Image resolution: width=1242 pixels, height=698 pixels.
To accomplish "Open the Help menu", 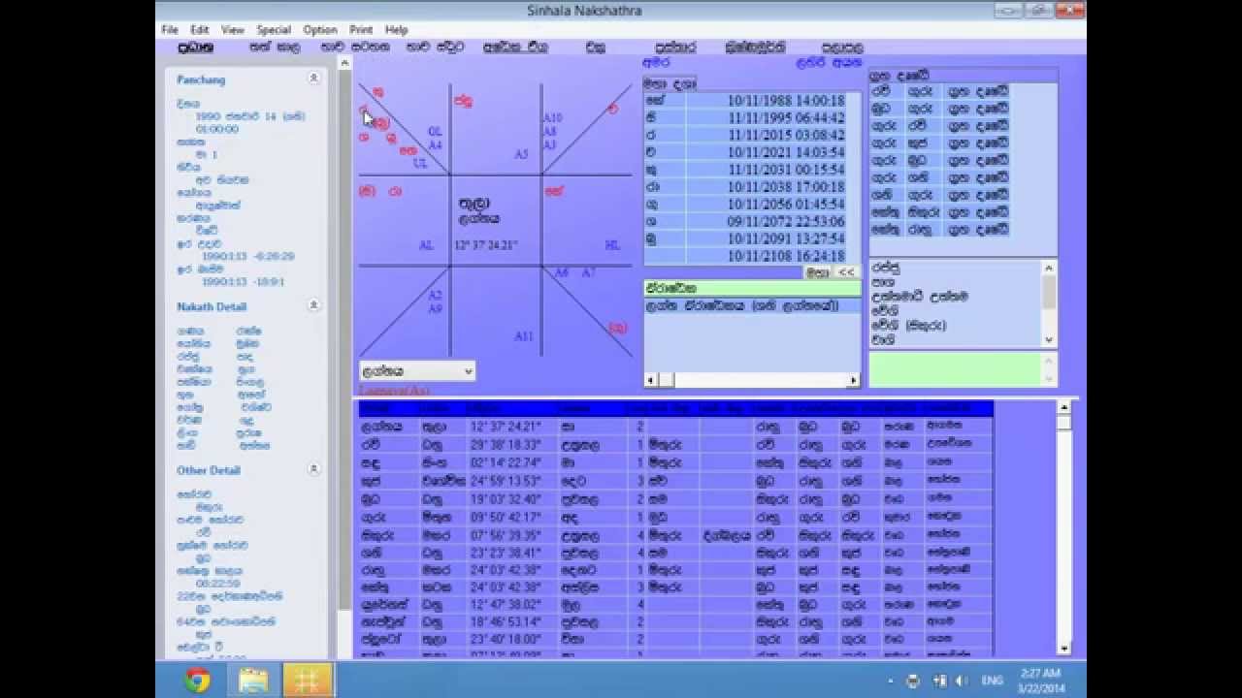I will click(396, 30).
